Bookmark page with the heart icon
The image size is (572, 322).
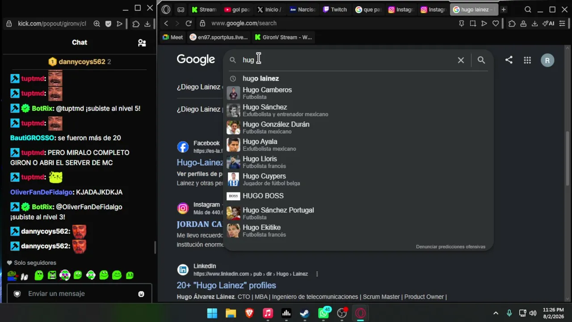coord(496,23)
